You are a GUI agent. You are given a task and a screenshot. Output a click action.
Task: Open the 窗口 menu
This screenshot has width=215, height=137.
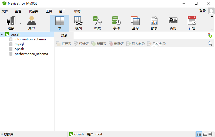pos(62,11)
